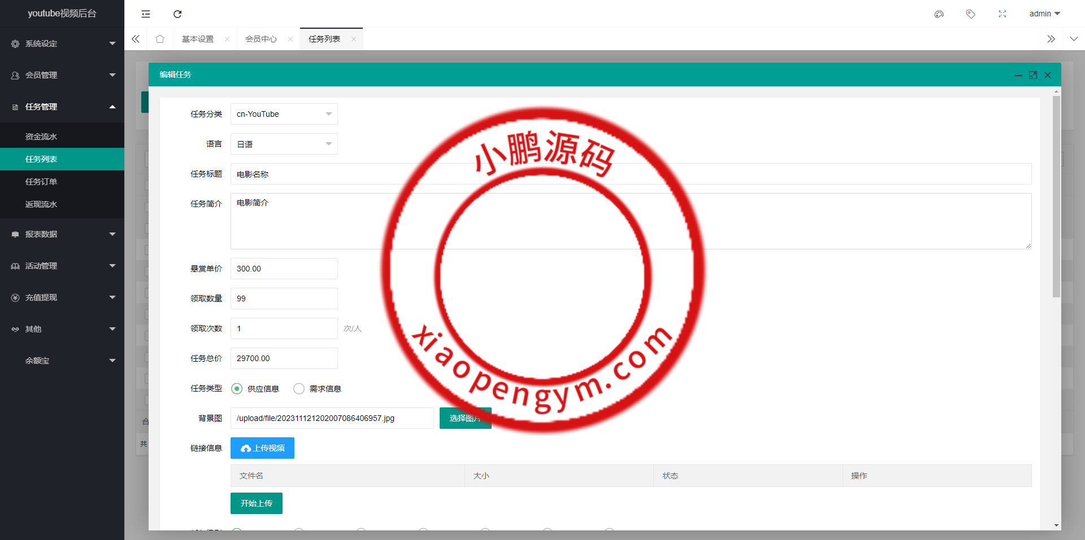Collapse the sidebar with the menu icon

click(146, 14)
